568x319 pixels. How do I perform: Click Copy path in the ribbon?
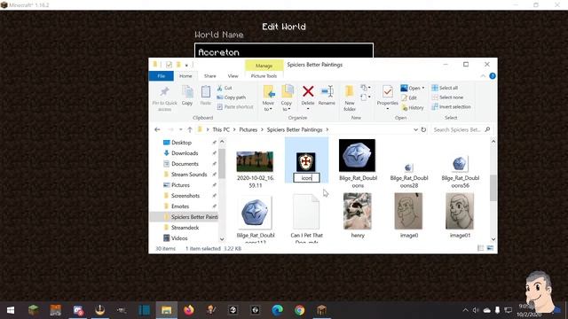click(x=231, y=97)
